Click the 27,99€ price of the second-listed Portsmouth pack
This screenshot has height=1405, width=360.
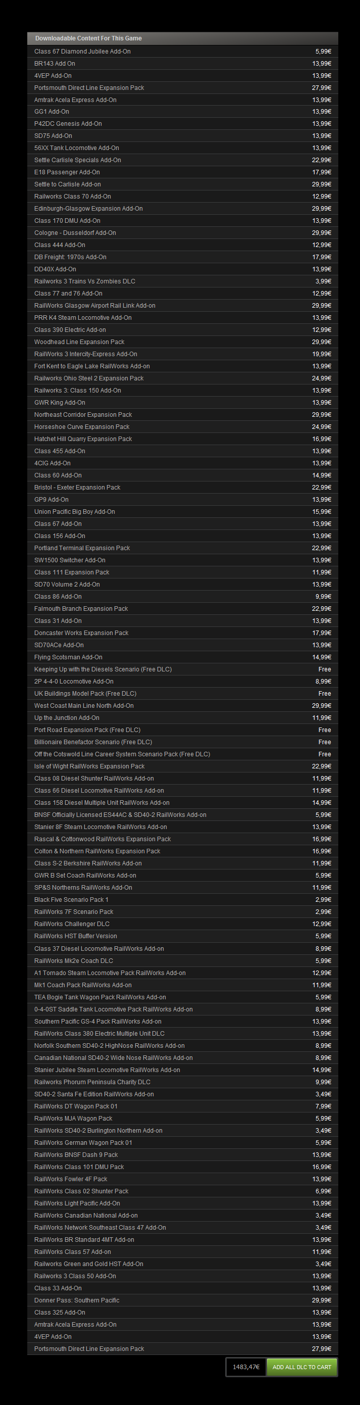pos(321,1349)
